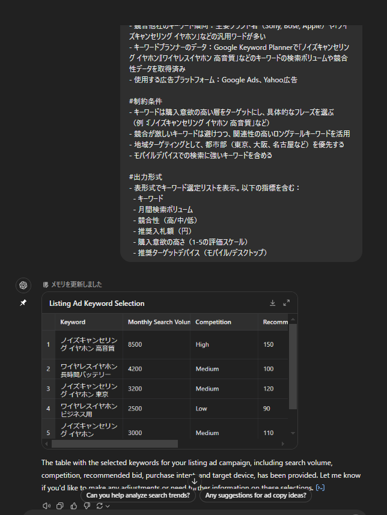The image size is (387, 515).
Task: Click row number 2 in the table
Action: point(48,369)
